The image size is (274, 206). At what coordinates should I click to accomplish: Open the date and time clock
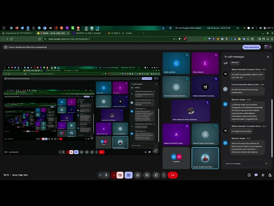pyautogui.click(x=219, y=28)
